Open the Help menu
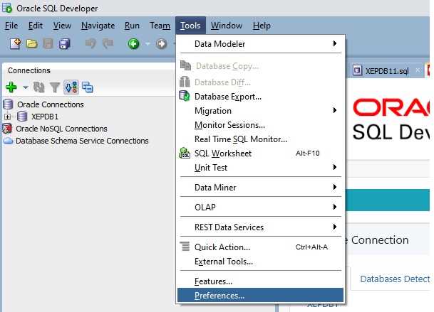 (x=262, y=26)
